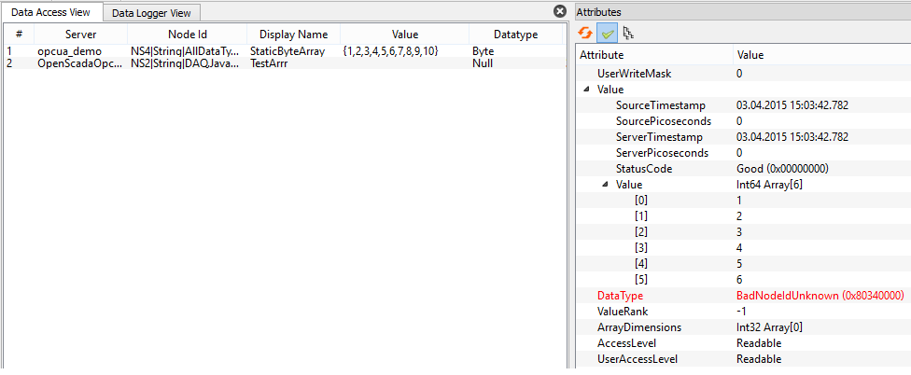The width and height of the screenshot is (911, 375).
Task: Click the Attribute column header in Attributes
Action: click(602, 55)
